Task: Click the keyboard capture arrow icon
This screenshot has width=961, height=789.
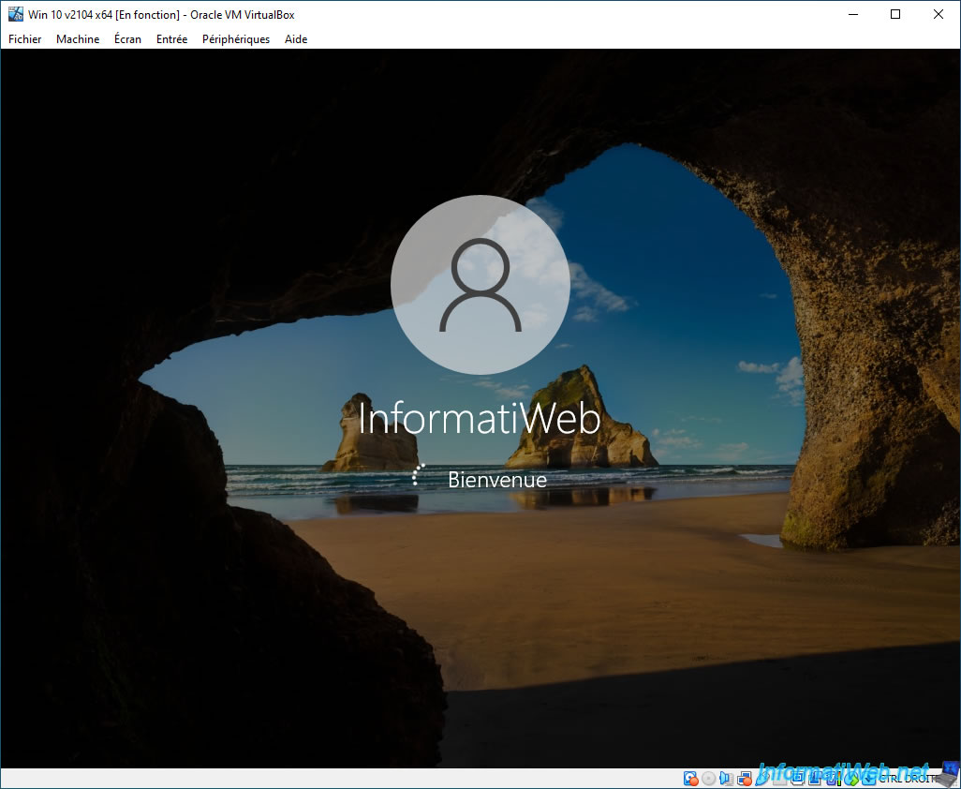Action: [x=869, y=779]
